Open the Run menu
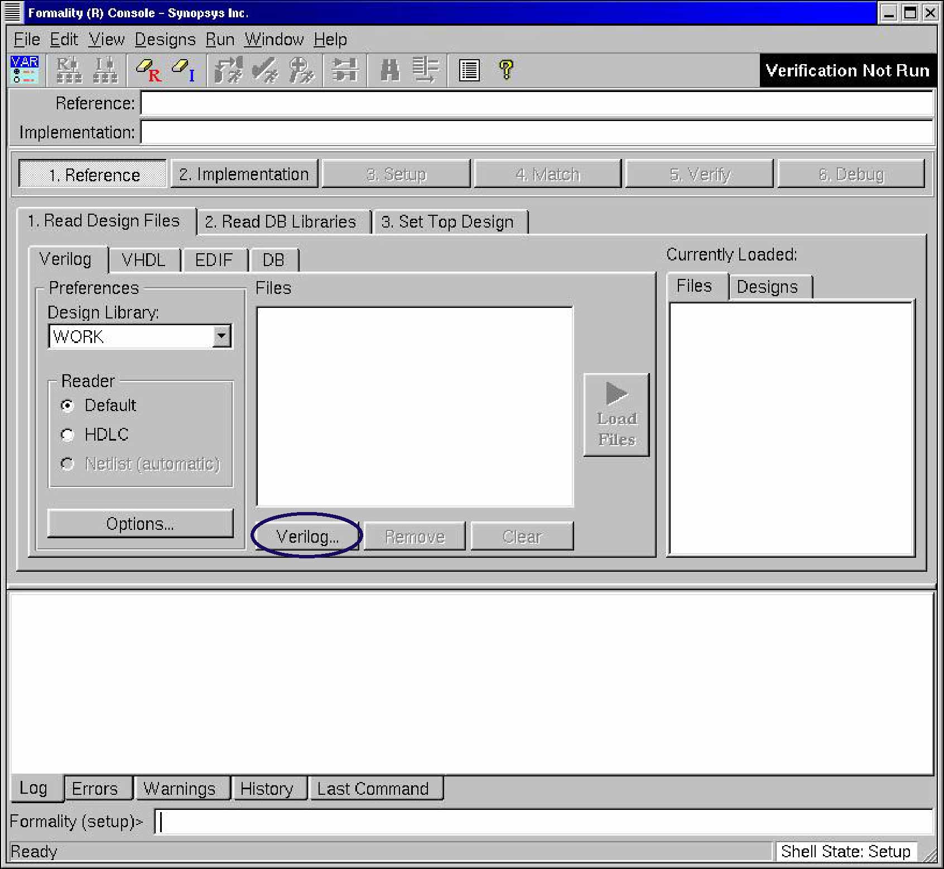944x869 pixels. (220, 40)
